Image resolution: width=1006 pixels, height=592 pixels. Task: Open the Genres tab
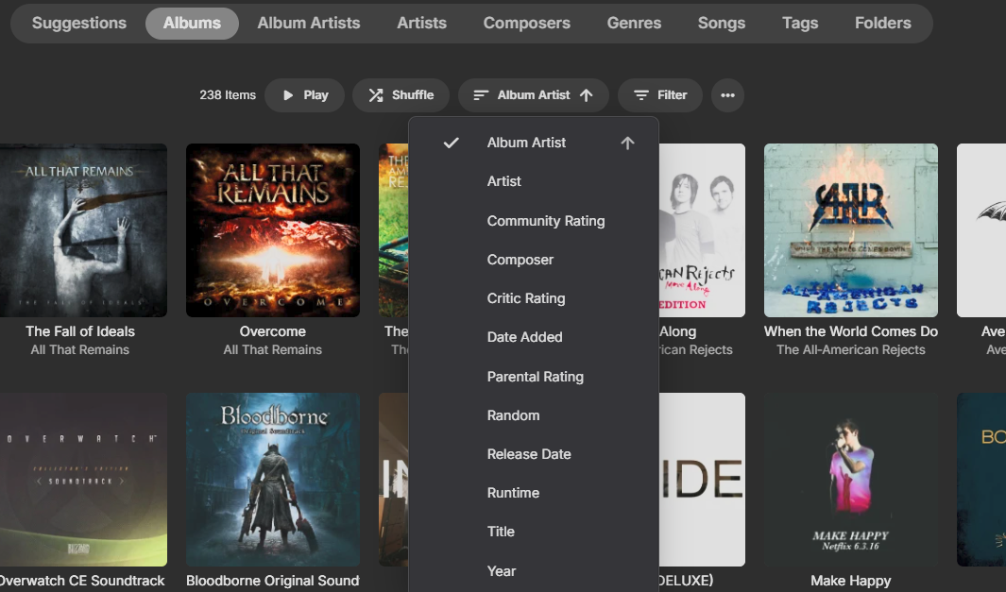tap(634, 23)
